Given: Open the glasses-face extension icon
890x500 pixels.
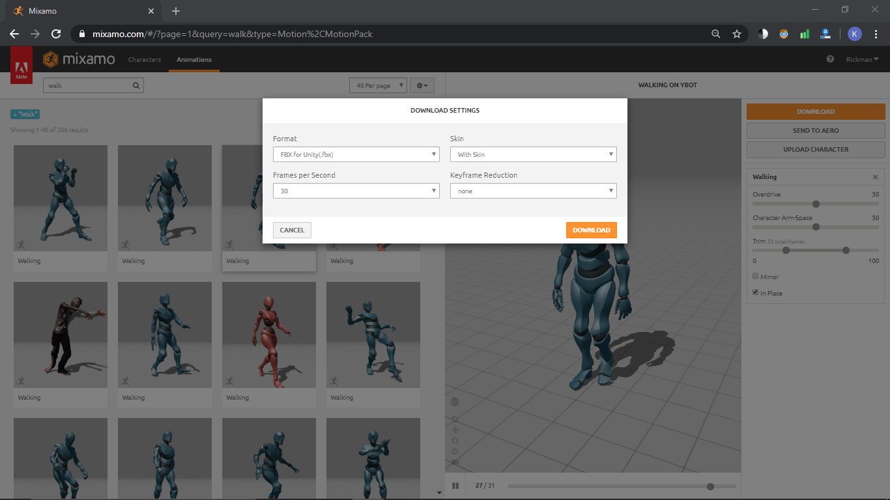Looking at the screenshot, I should [784, 34].
